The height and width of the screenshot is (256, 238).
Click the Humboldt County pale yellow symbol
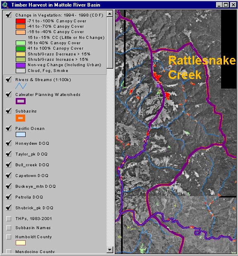coord(21,243)
